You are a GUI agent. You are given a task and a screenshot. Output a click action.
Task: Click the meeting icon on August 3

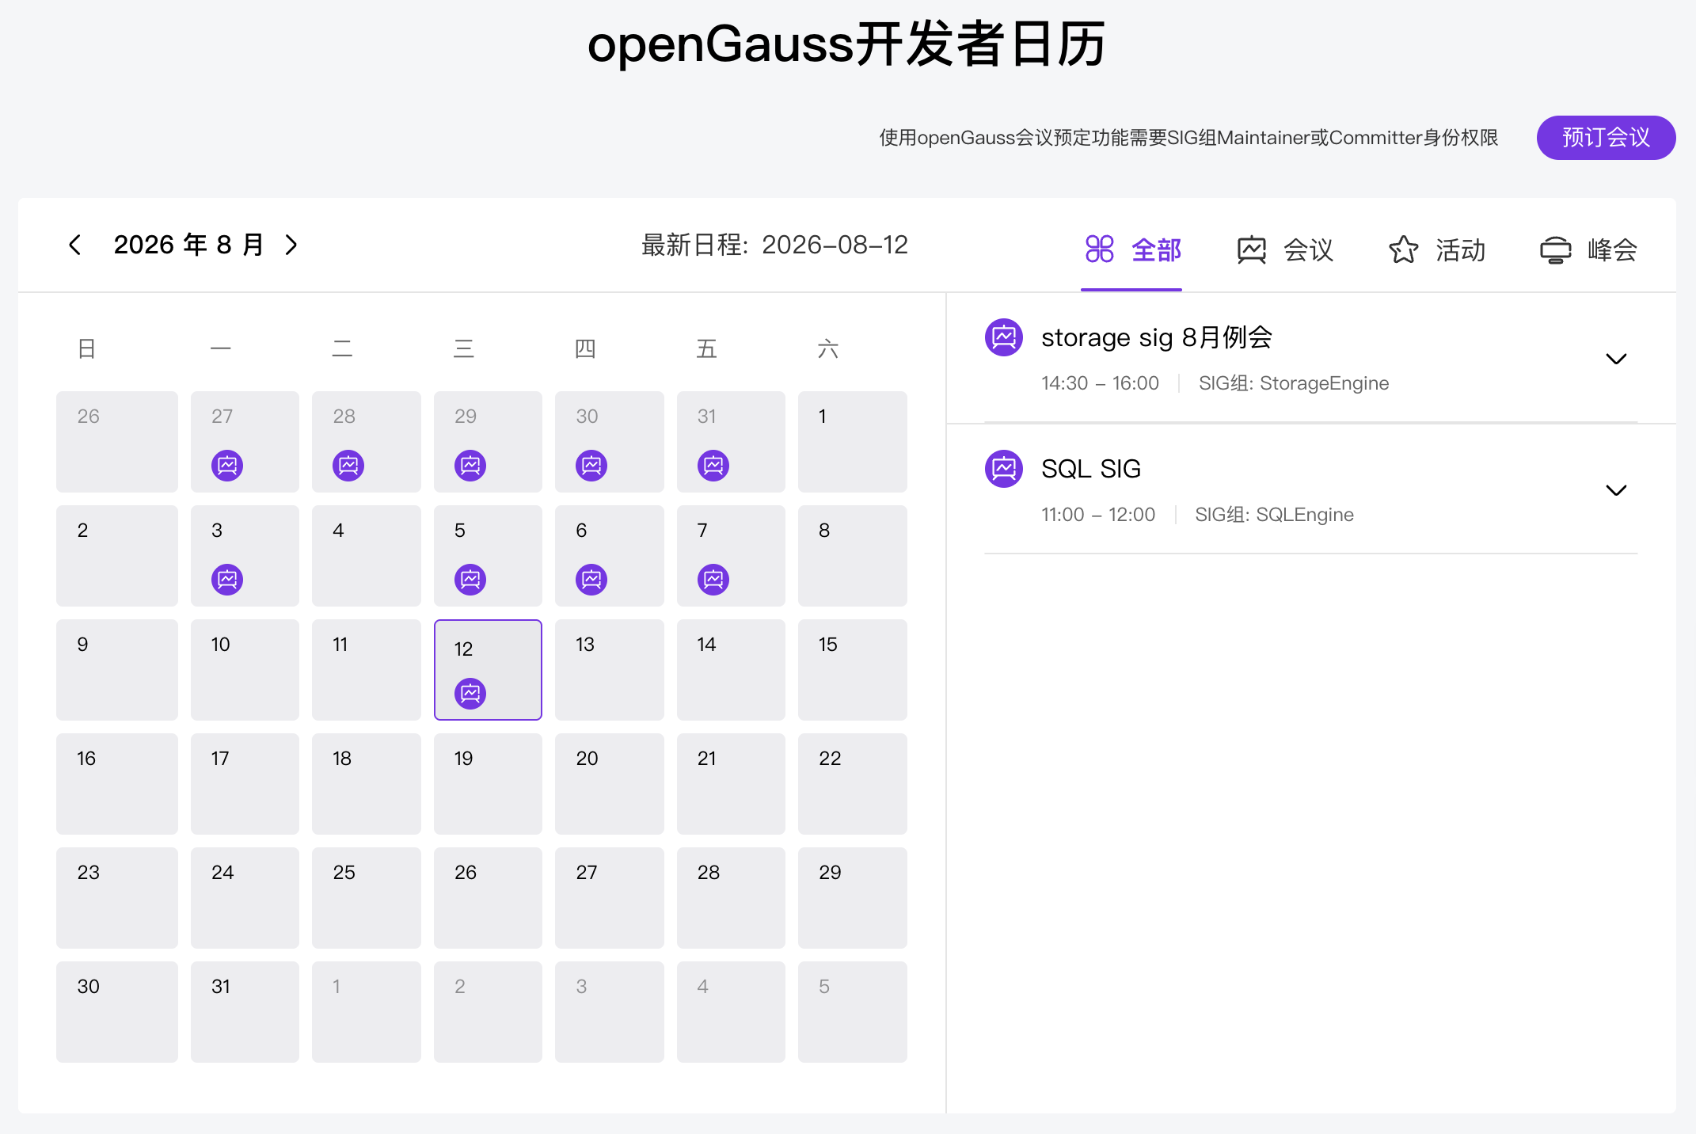227,579
